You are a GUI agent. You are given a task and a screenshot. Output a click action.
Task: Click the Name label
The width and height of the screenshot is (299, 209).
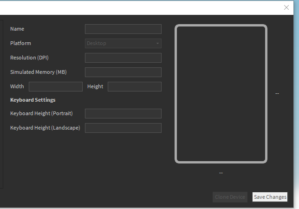click(x=17, y=29)
